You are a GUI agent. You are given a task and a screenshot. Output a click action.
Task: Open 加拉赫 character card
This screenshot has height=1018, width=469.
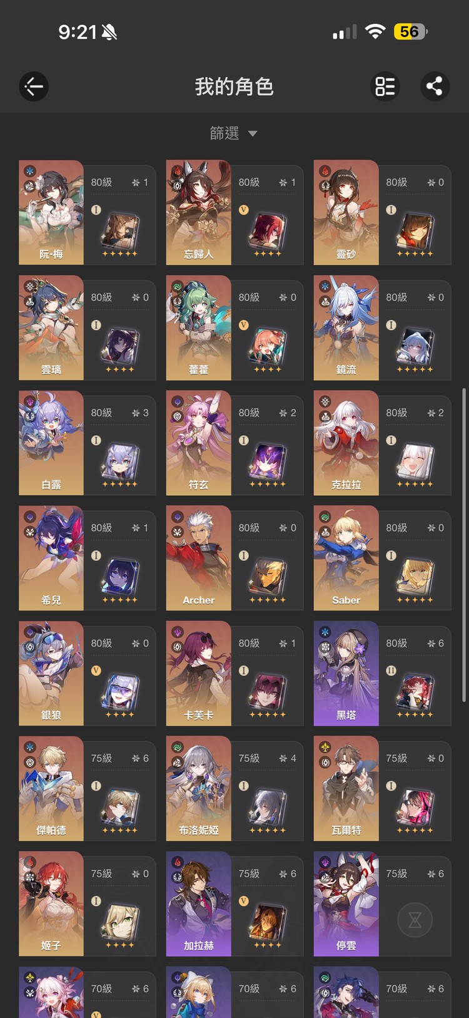(235, 903)
